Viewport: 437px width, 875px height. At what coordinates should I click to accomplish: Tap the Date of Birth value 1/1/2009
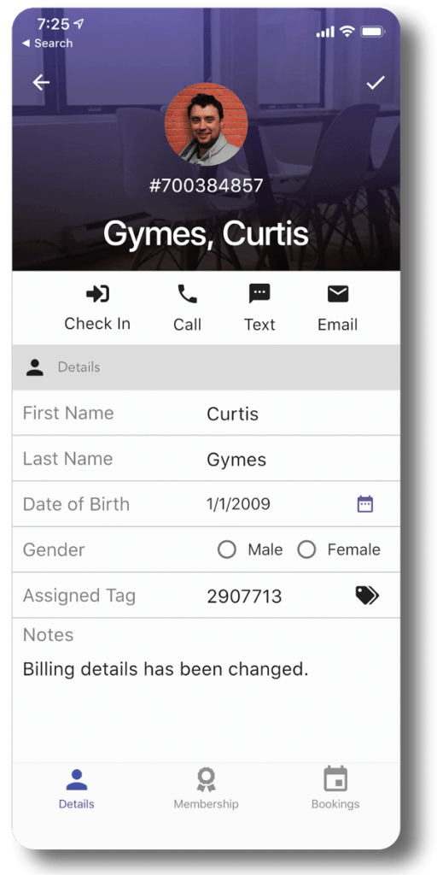click(x=239, y=504)
